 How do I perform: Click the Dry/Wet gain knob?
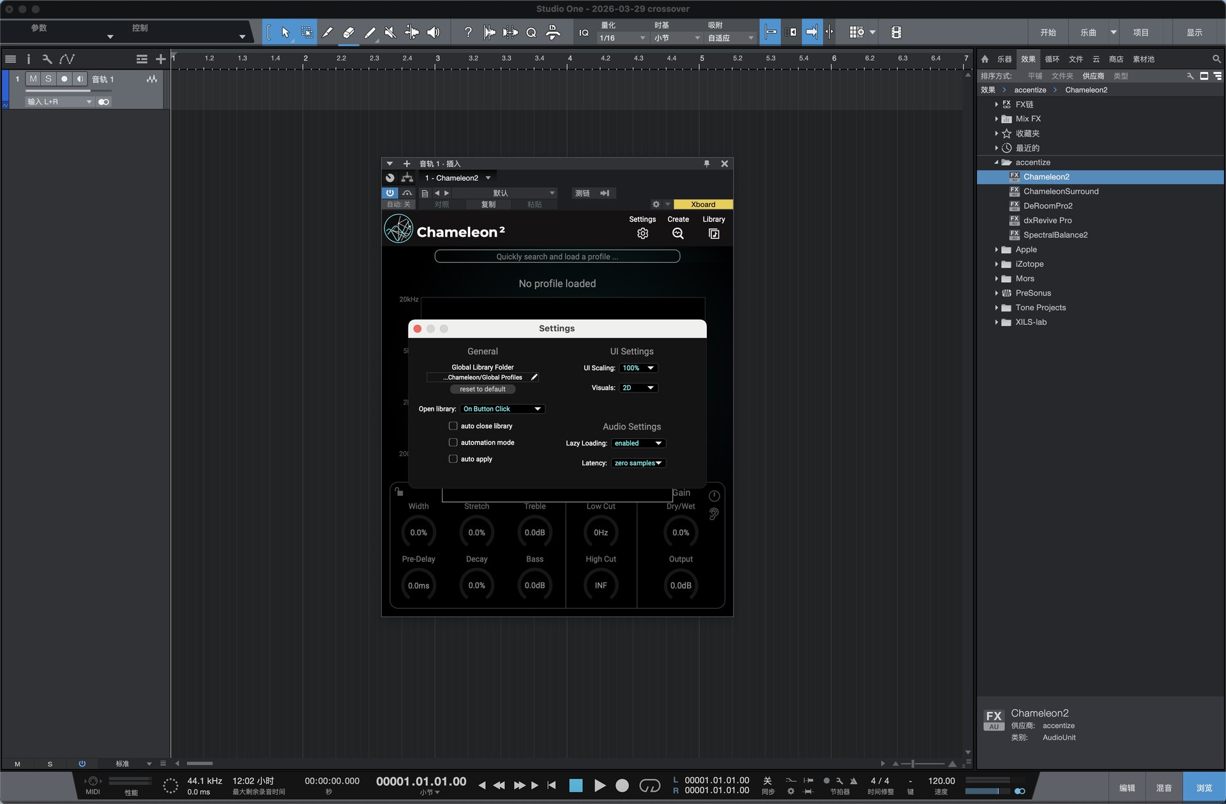(680, 533)
